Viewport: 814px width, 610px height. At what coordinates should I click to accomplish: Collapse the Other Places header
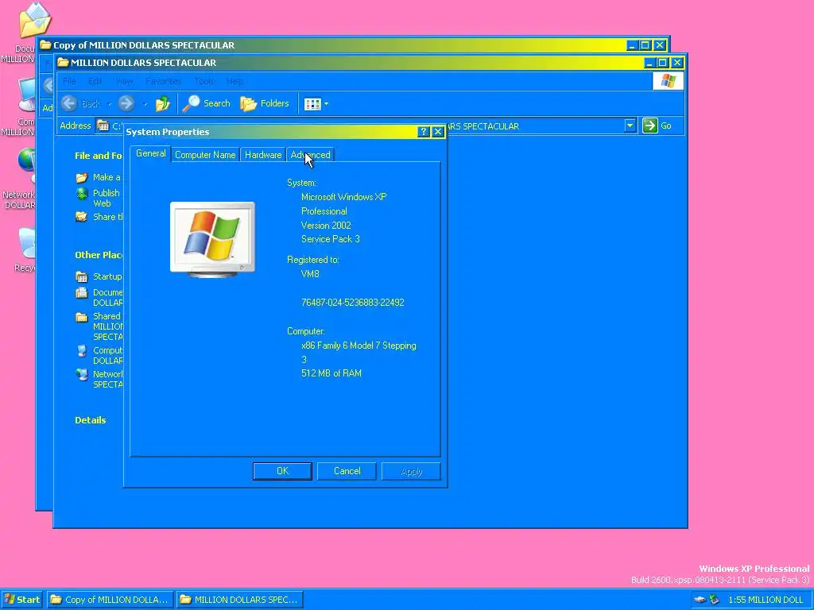[x=98, y=255]
